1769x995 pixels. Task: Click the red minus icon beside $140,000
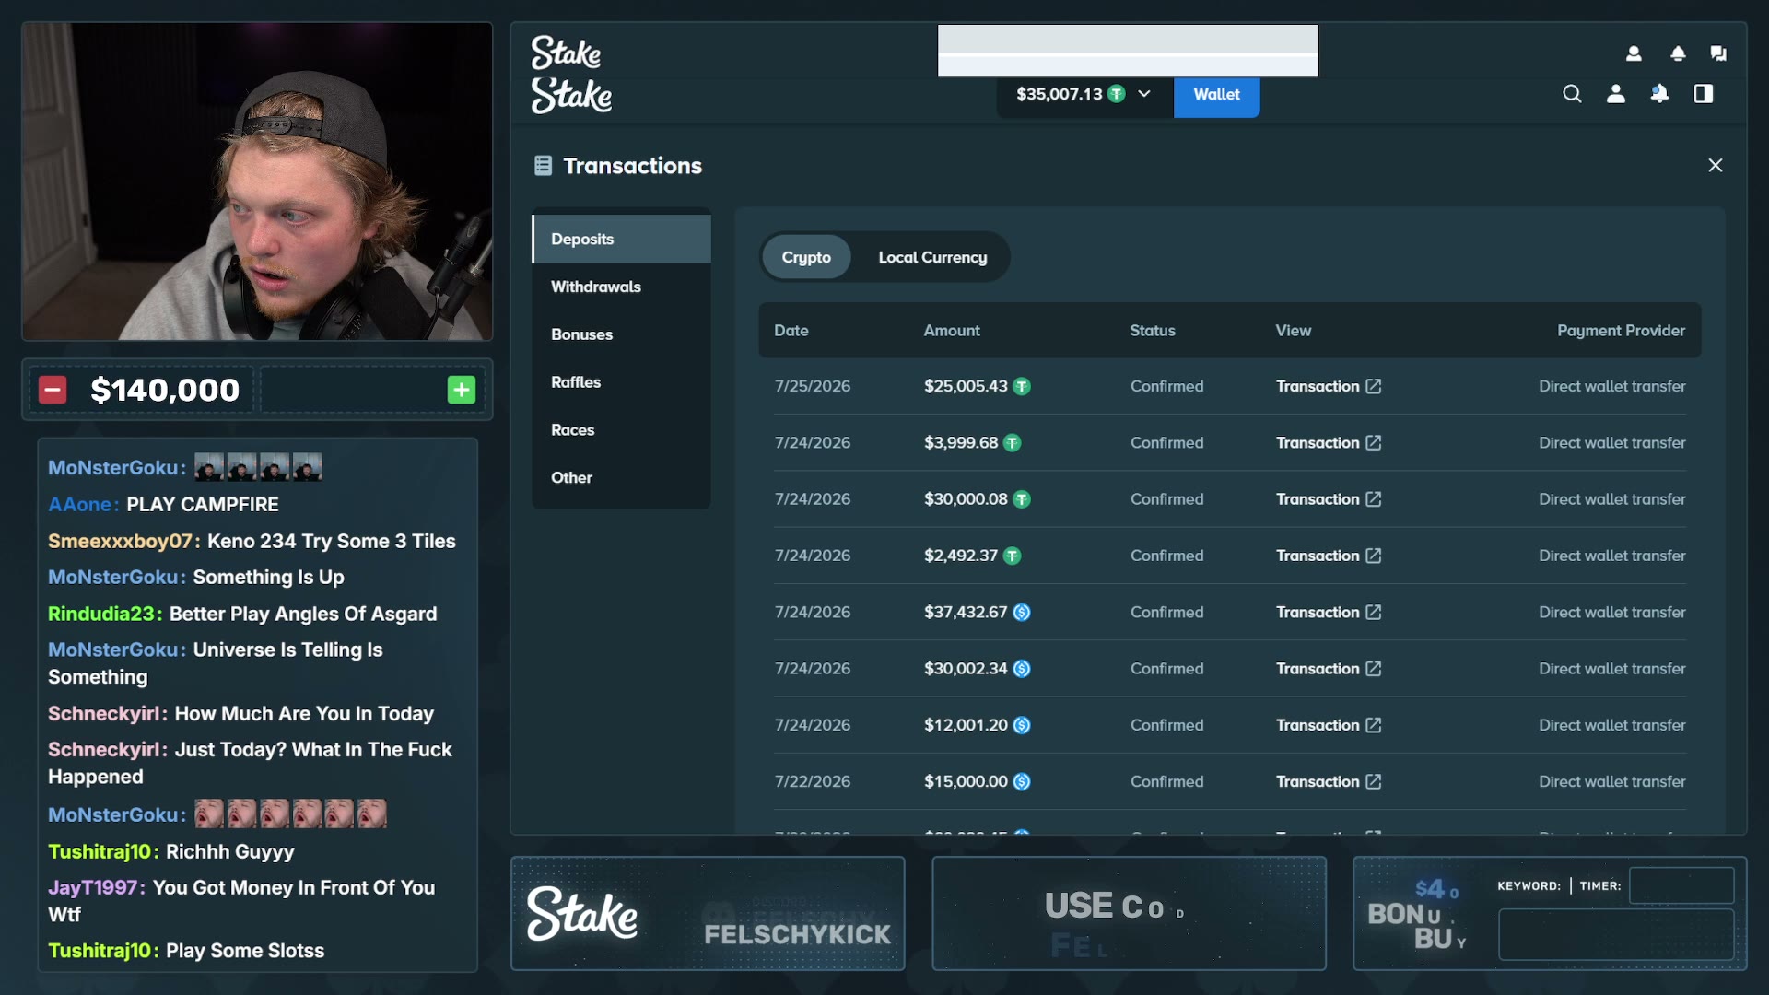[x=53, y=390]
